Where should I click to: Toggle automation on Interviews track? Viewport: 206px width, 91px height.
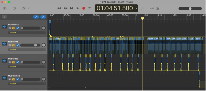click(x=18, y=45)
